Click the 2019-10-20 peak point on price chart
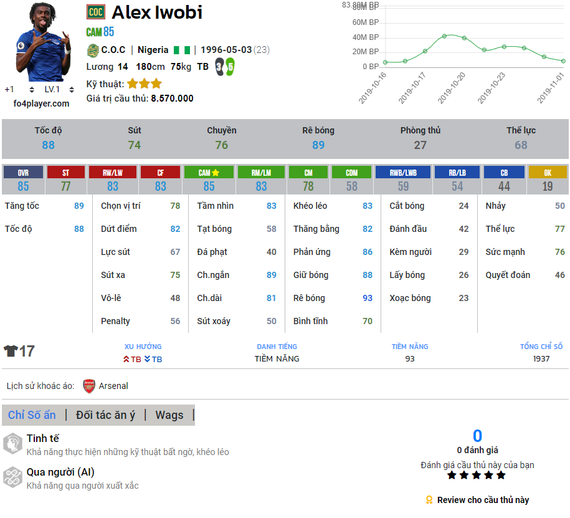The width and height of the screenshot is (570, 518). (x=444, y=36)
